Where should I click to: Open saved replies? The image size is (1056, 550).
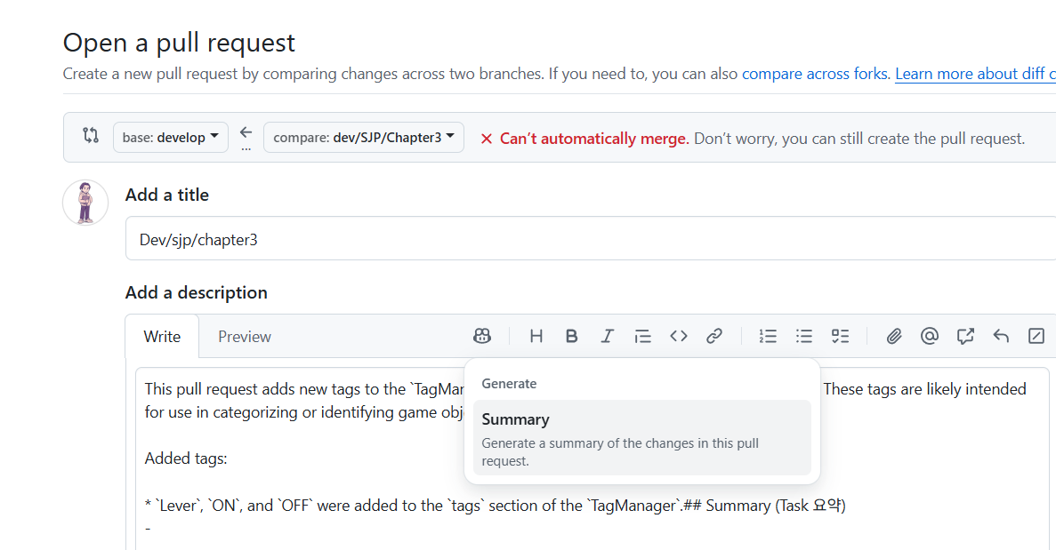[1000, 336]
